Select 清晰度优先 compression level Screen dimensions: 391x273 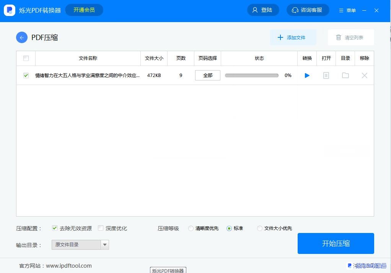click(x=191, y=228)
